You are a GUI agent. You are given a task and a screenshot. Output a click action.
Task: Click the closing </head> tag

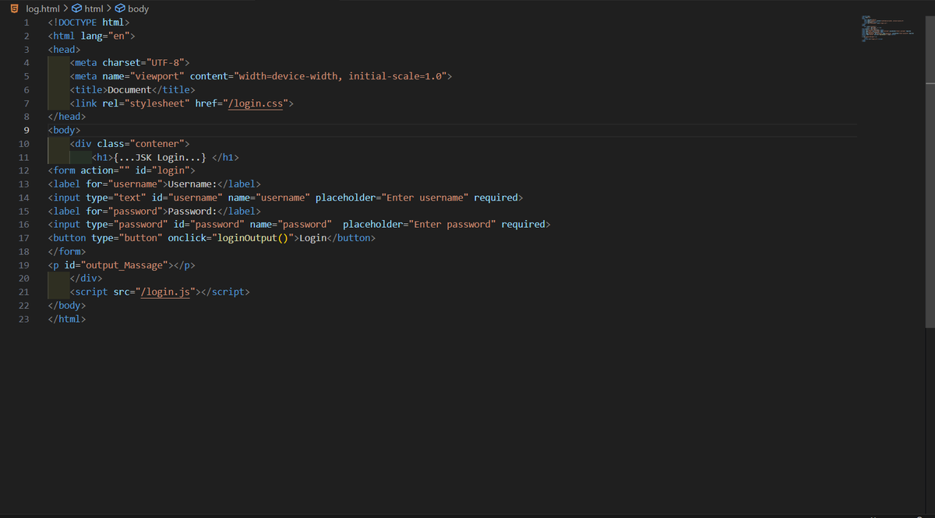pos(67,117)
